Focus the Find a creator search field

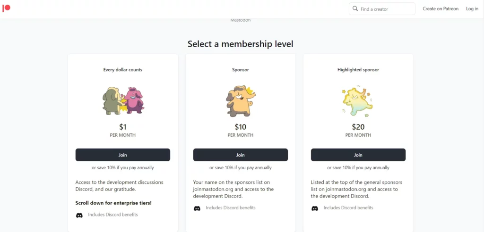382,8
